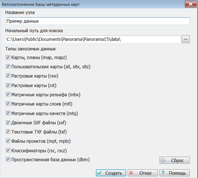Toggle Пространственная база данных (dbm) checkbox
The width and height of the screenshot is (198, 178).
[x=8, y=160]
